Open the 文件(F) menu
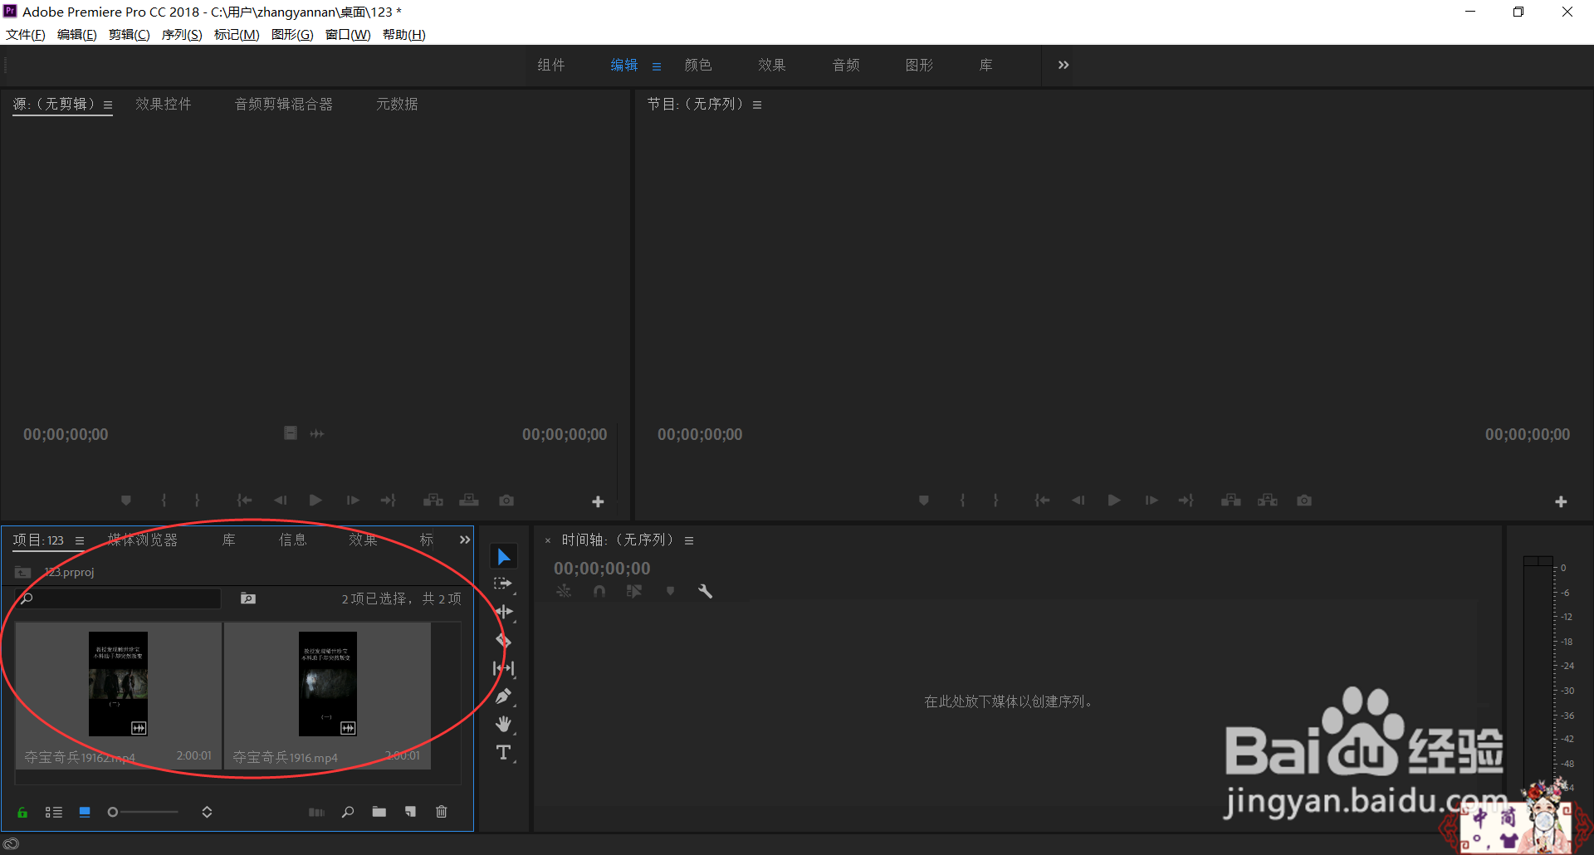 point(25,34)
